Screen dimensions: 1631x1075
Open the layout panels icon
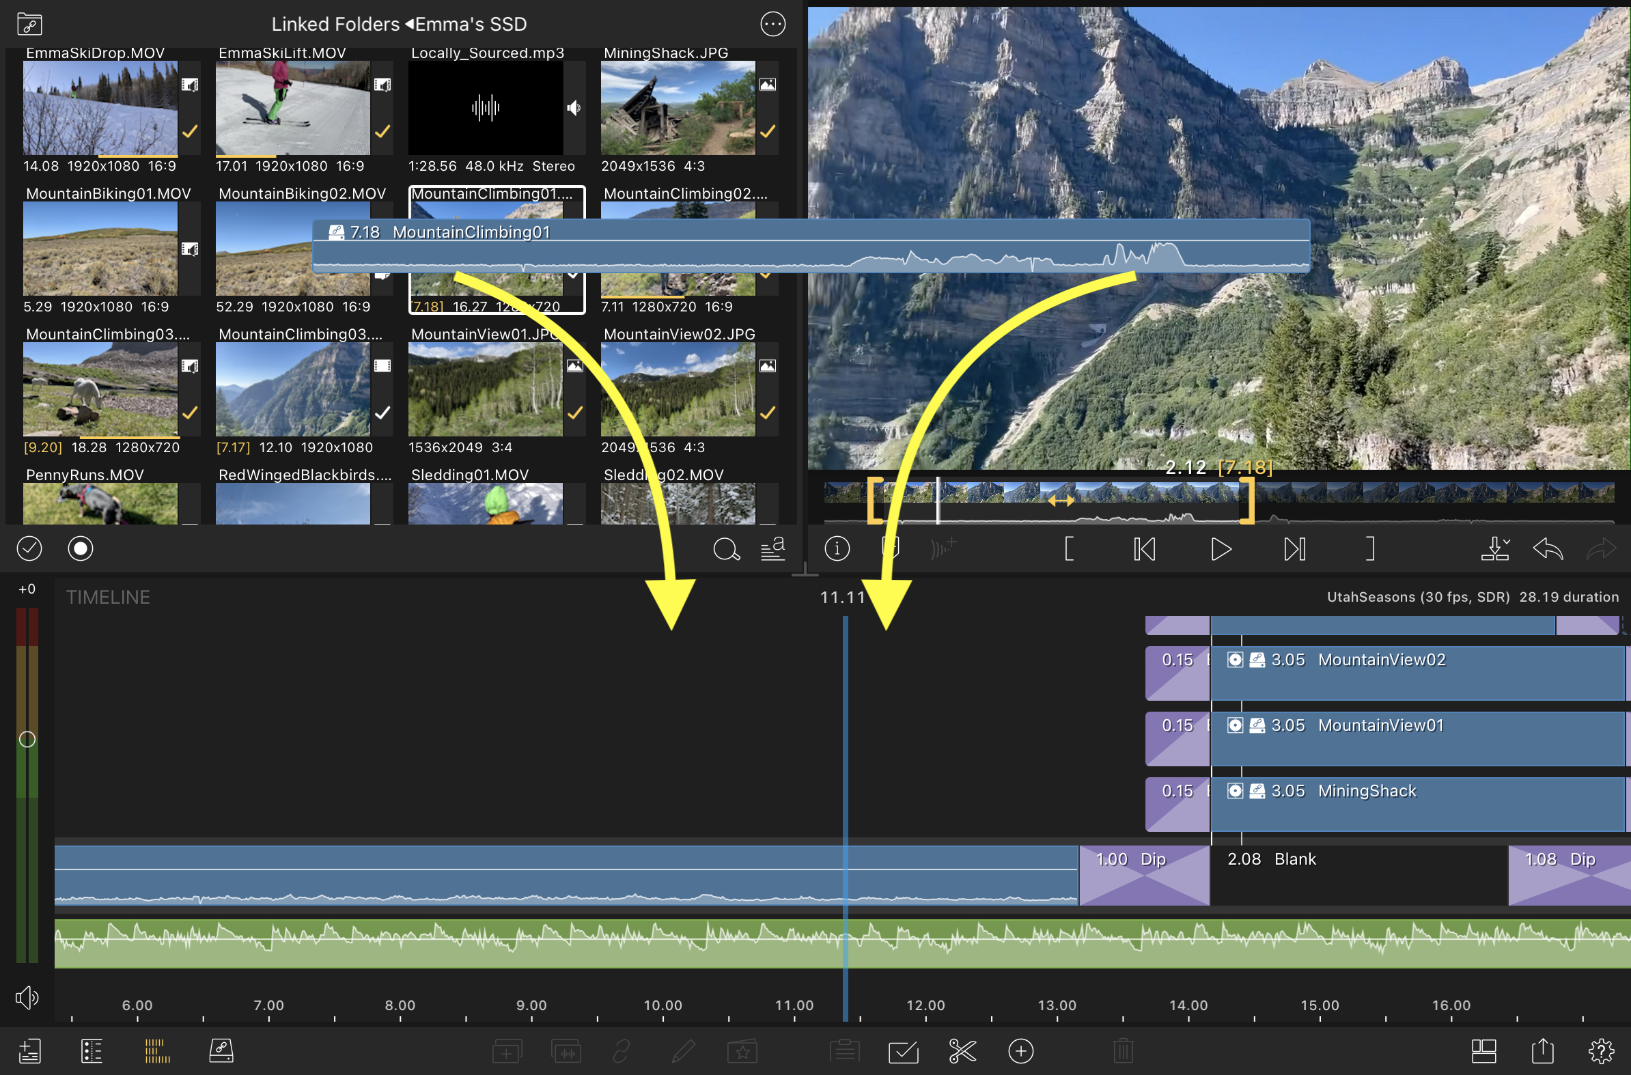[x=1483, y=1051]
